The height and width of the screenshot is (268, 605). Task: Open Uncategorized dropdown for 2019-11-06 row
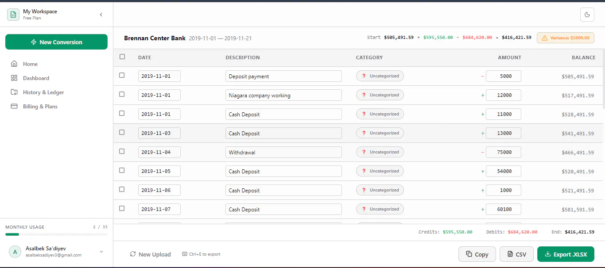[x=380, y=190]
